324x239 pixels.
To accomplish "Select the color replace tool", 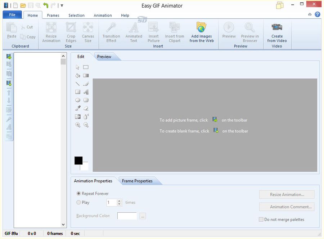I will pyautogui.click(x=78, y=117).
